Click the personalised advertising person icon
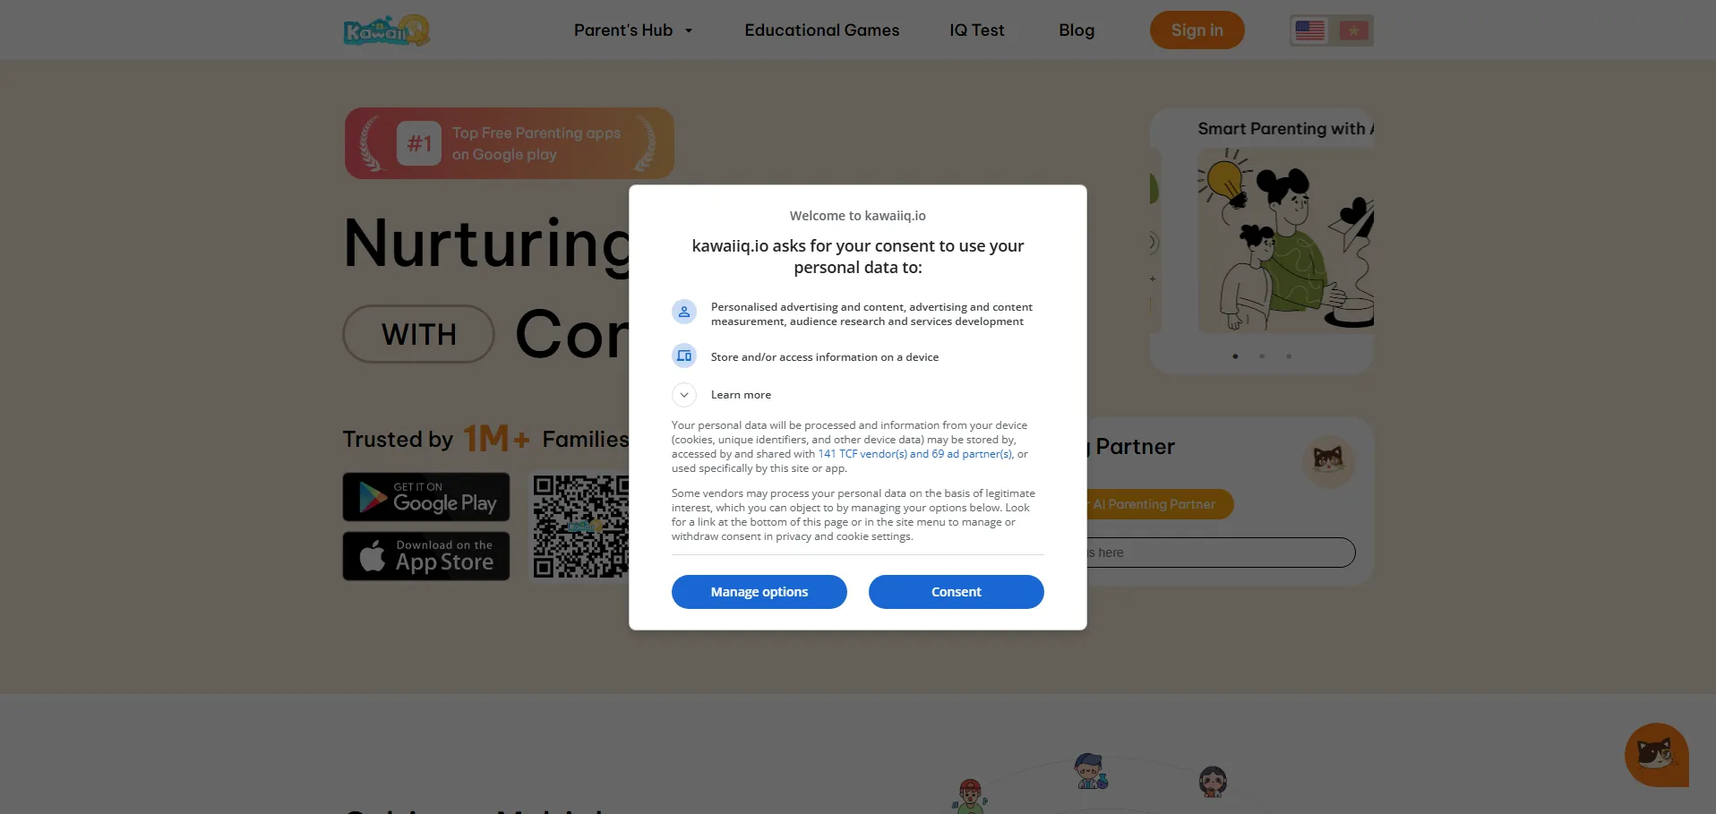 [684, 312]
